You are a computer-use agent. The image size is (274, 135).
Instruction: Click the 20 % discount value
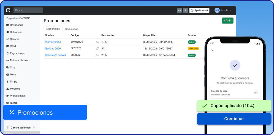104,55
